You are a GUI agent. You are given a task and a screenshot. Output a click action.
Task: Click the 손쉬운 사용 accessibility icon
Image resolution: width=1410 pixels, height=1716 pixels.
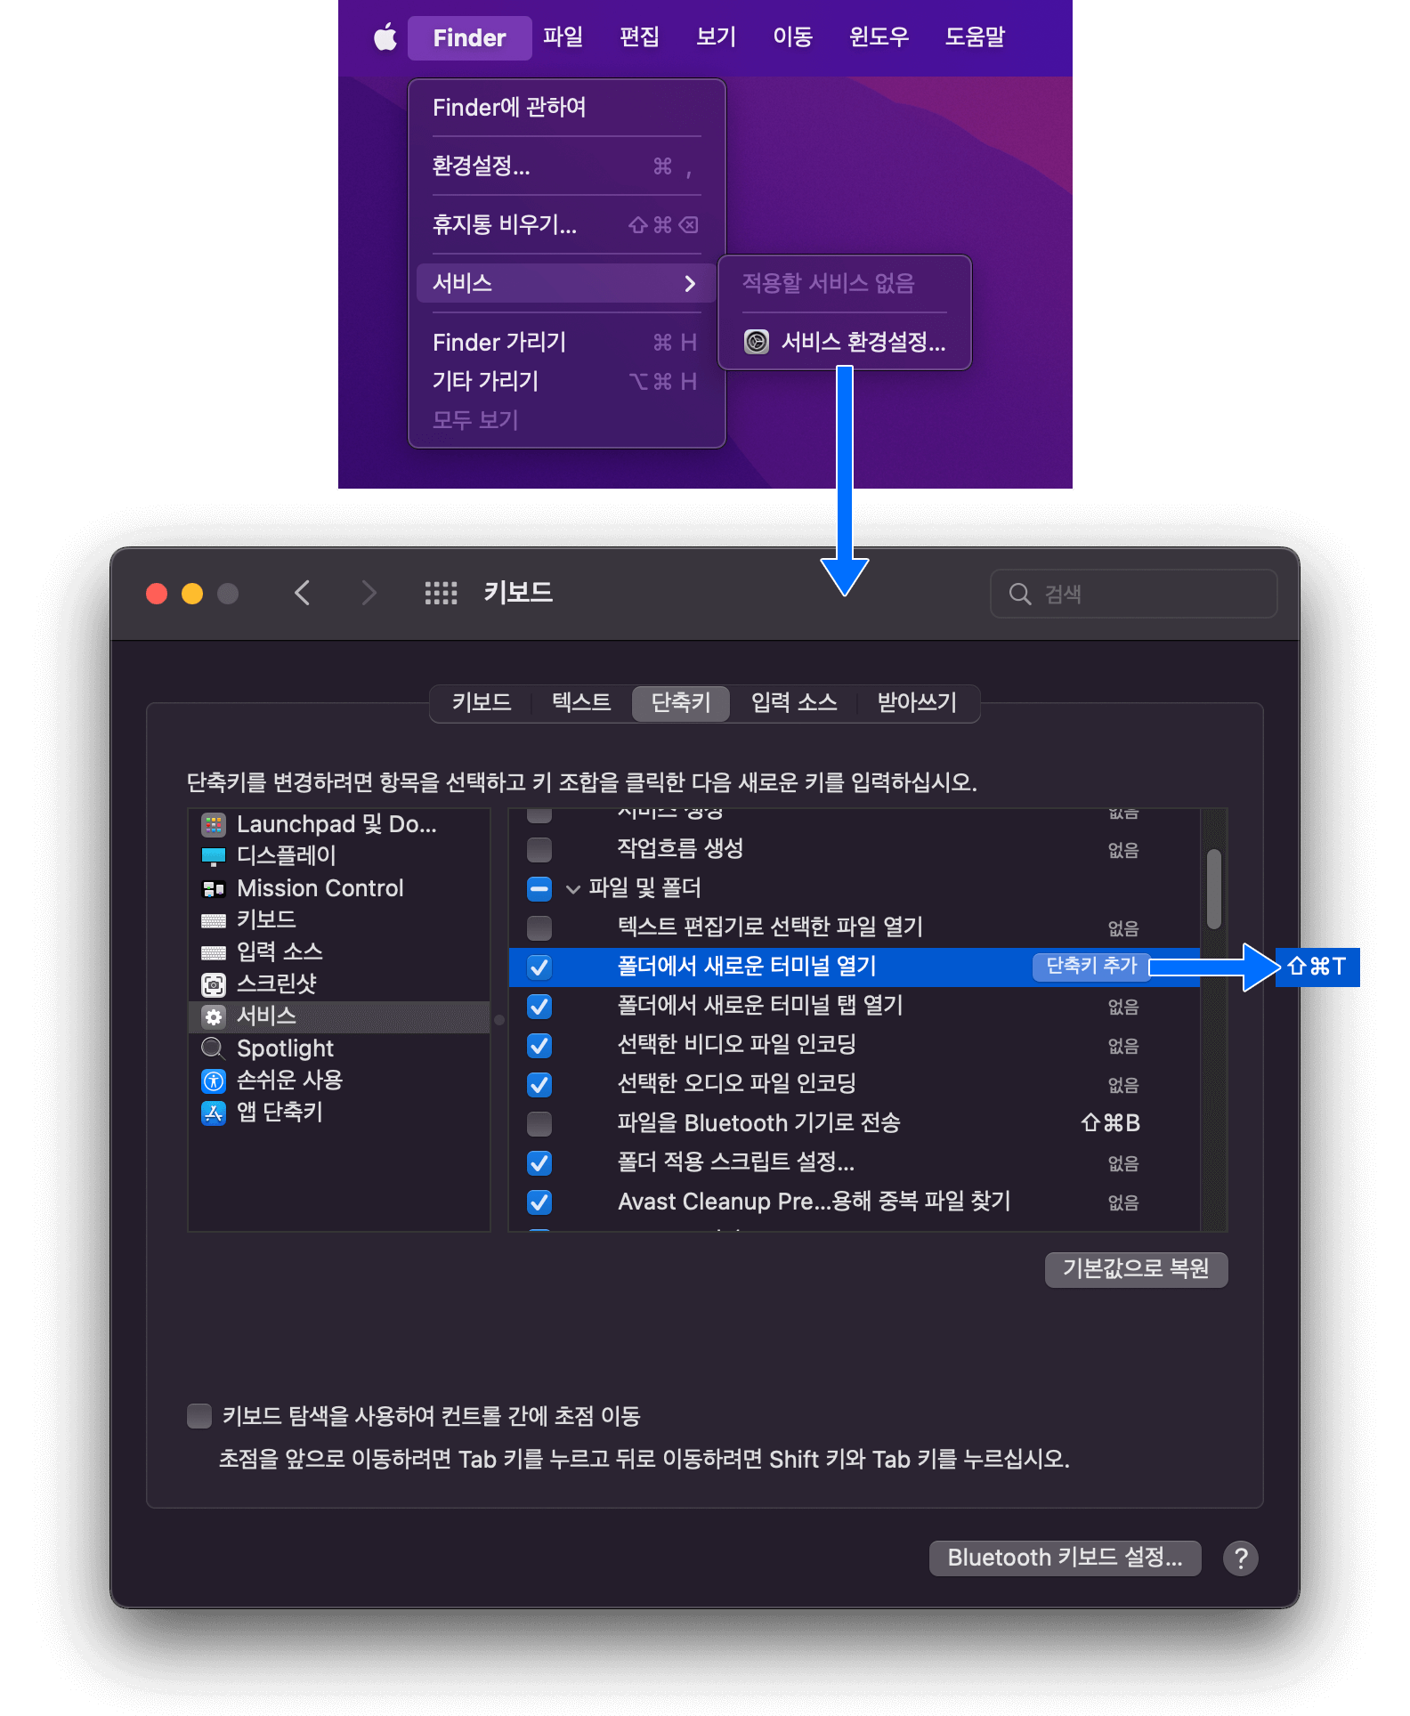click(214, 1081)
